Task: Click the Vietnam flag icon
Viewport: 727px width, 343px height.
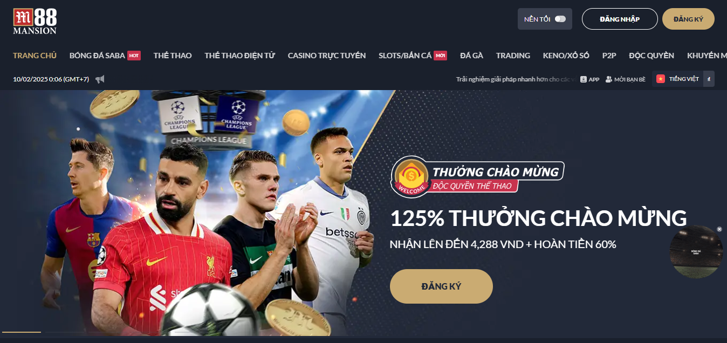Action: pos(661,79)
